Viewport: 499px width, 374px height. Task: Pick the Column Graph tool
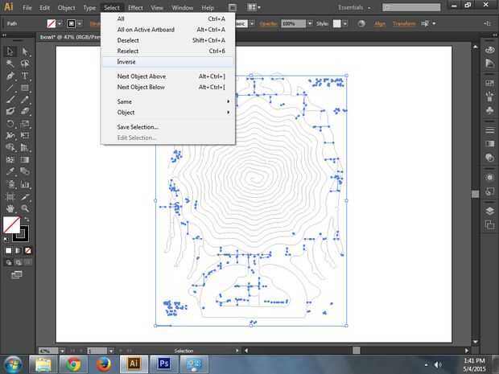(25, 184)
